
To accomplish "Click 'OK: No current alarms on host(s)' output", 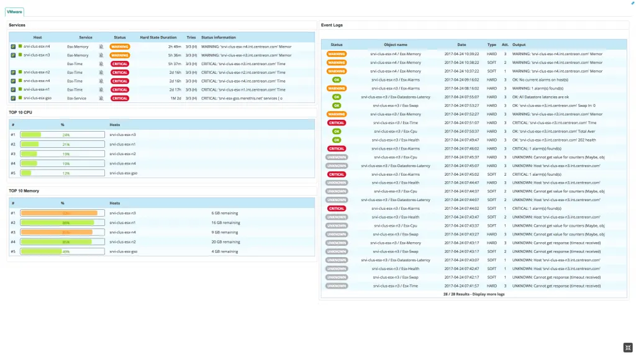I will [540, 80].
